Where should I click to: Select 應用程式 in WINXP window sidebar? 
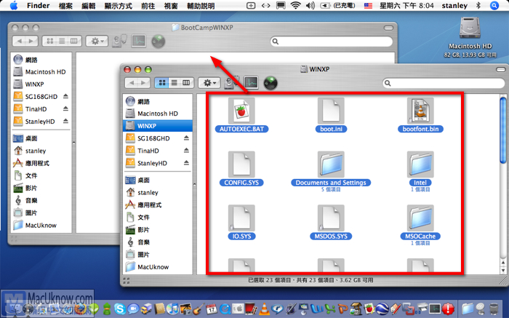[x=158, y=205]
